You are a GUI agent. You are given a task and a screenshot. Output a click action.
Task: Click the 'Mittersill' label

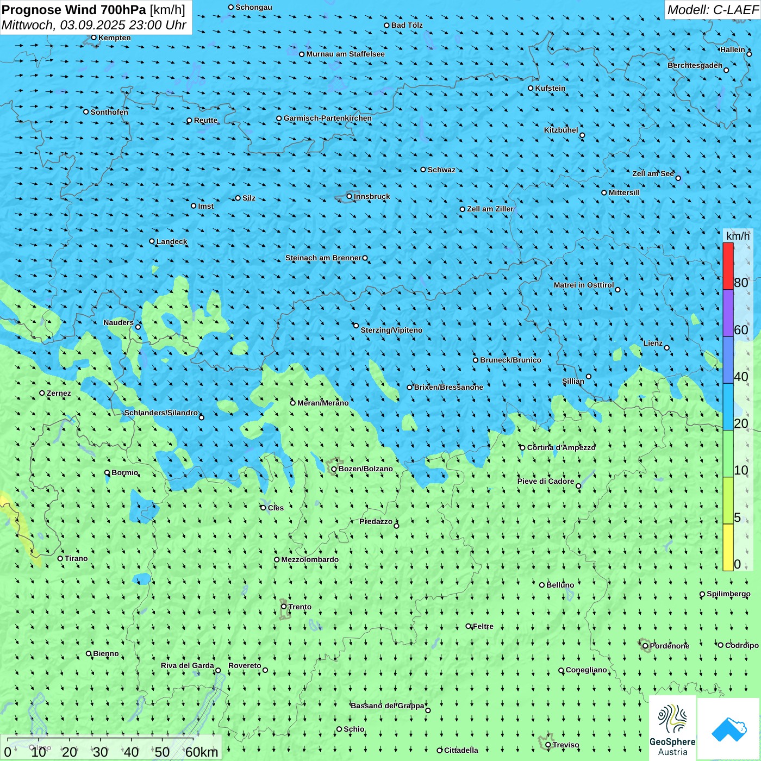[x=624, y=192]
